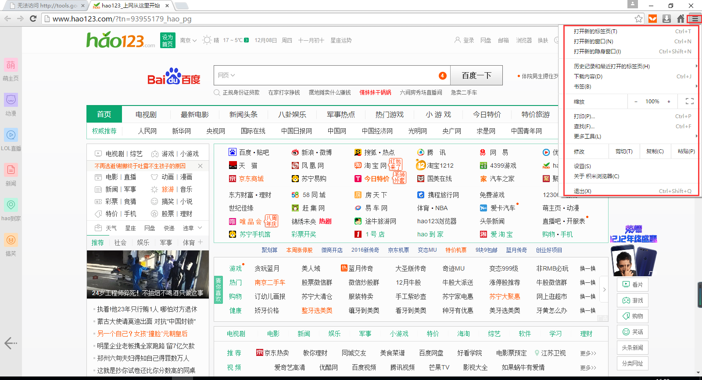Expand the 更多工具 submenu
The width and height of the screenshot is (702, 380).
coord(697,136)
